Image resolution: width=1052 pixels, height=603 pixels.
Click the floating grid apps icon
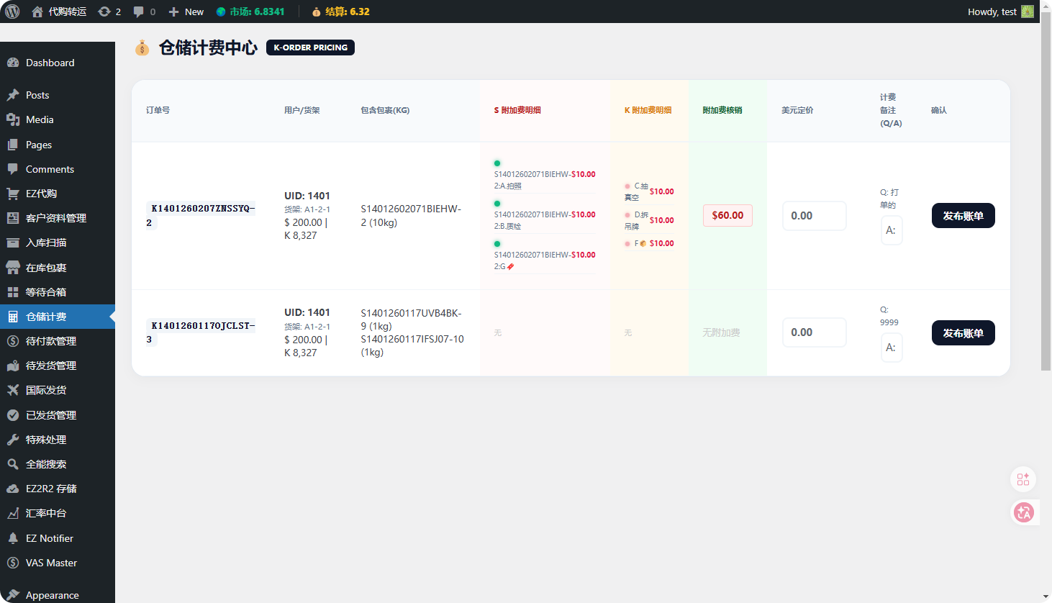click(1023, 479)
